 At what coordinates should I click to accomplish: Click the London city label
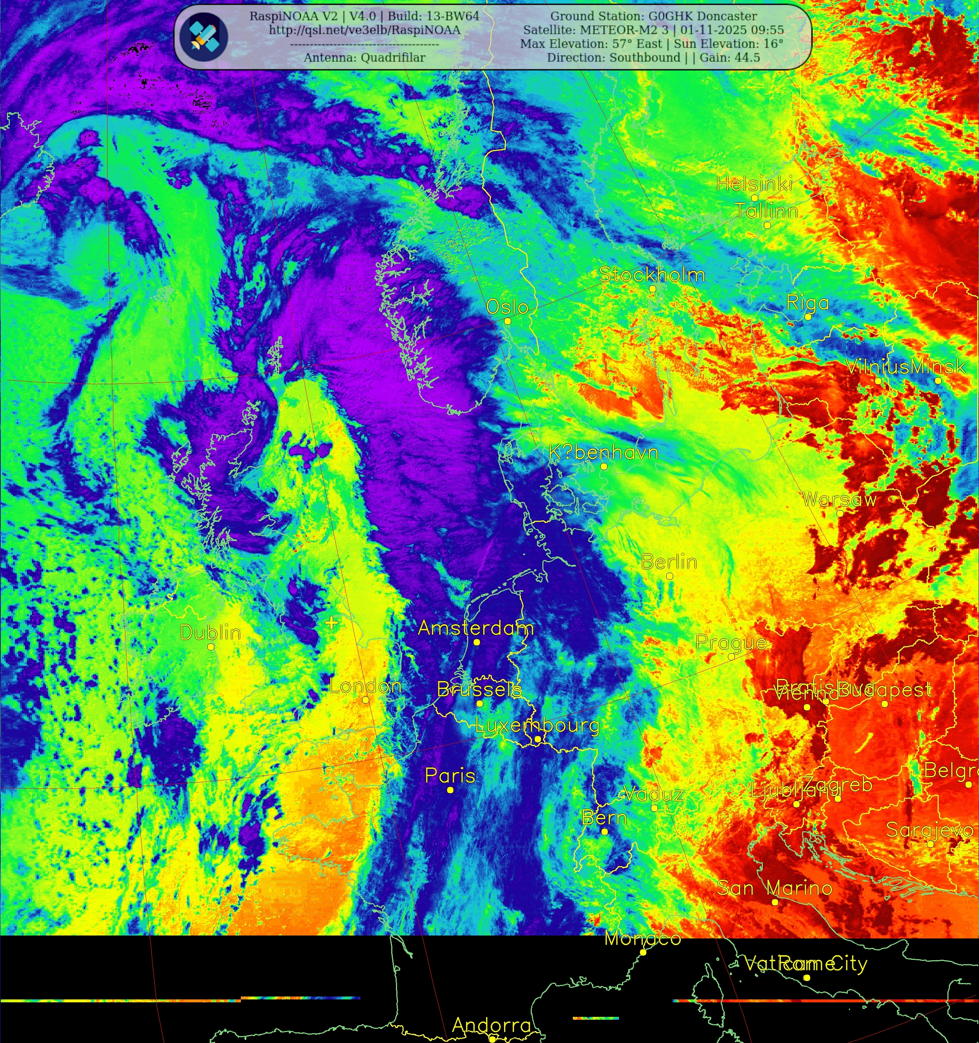pos(365,686)
